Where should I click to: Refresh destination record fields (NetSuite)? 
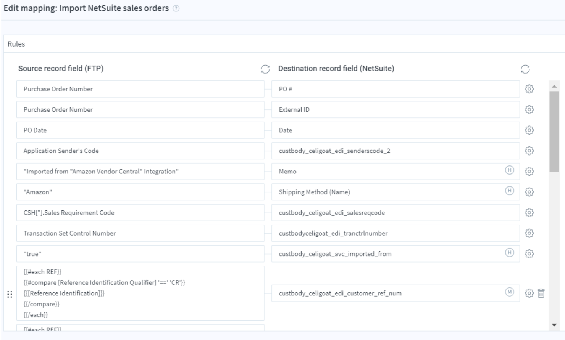(x=525, y=69)
